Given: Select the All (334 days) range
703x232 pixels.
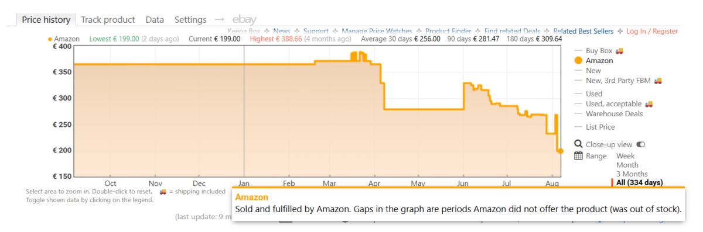Looking at the screenshot, I should tap(639, 183).
